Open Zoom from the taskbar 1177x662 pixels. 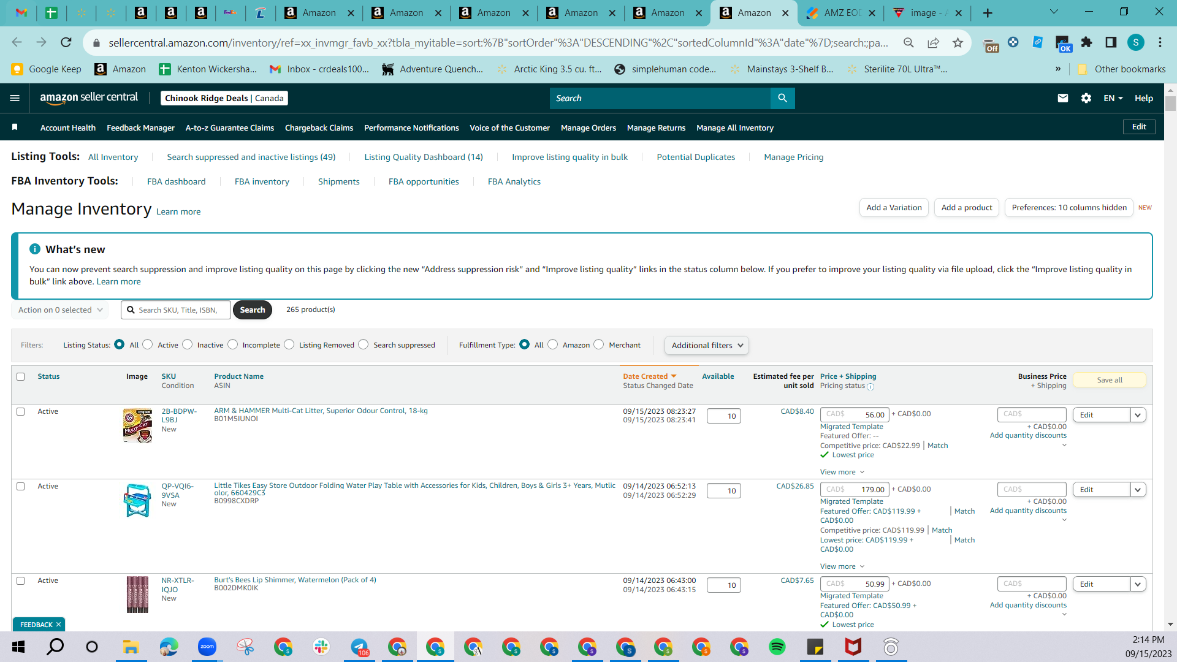[x=207, y=647]
